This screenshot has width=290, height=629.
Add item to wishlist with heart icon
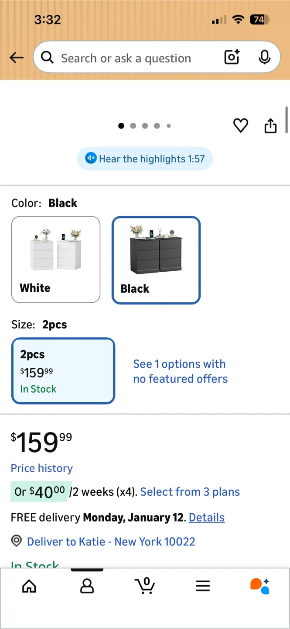pyautogui.click(x=240, y=126)
